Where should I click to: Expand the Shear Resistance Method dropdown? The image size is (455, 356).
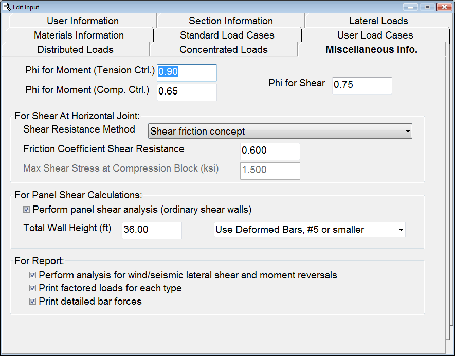(x=280, y=132)
